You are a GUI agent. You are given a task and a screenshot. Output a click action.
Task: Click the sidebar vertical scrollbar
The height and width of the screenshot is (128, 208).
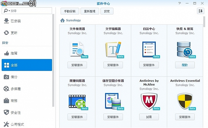53,60
